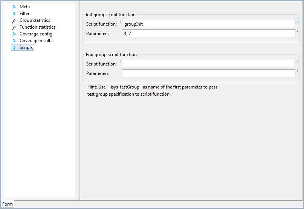Click double info icon of End group Script function

tap(296, 61)
